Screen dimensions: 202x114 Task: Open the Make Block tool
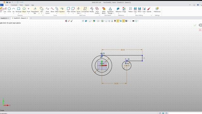104,10
